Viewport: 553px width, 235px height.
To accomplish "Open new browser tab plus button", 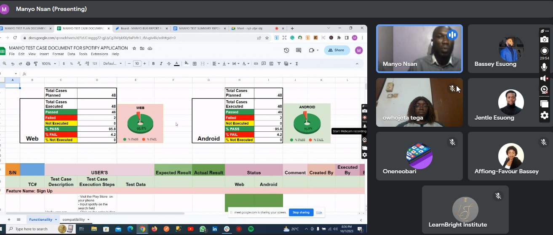I will click(x=292, y=28).
